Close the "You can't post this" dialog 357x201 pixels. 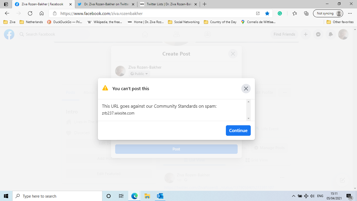tap(246, 89)
